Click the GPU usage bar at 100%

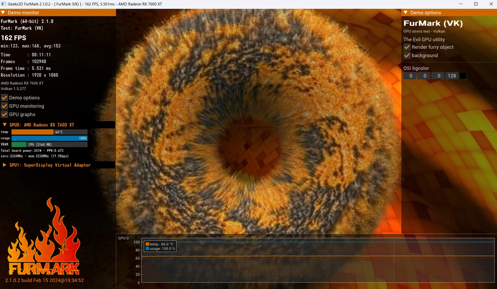click(49, 138)
